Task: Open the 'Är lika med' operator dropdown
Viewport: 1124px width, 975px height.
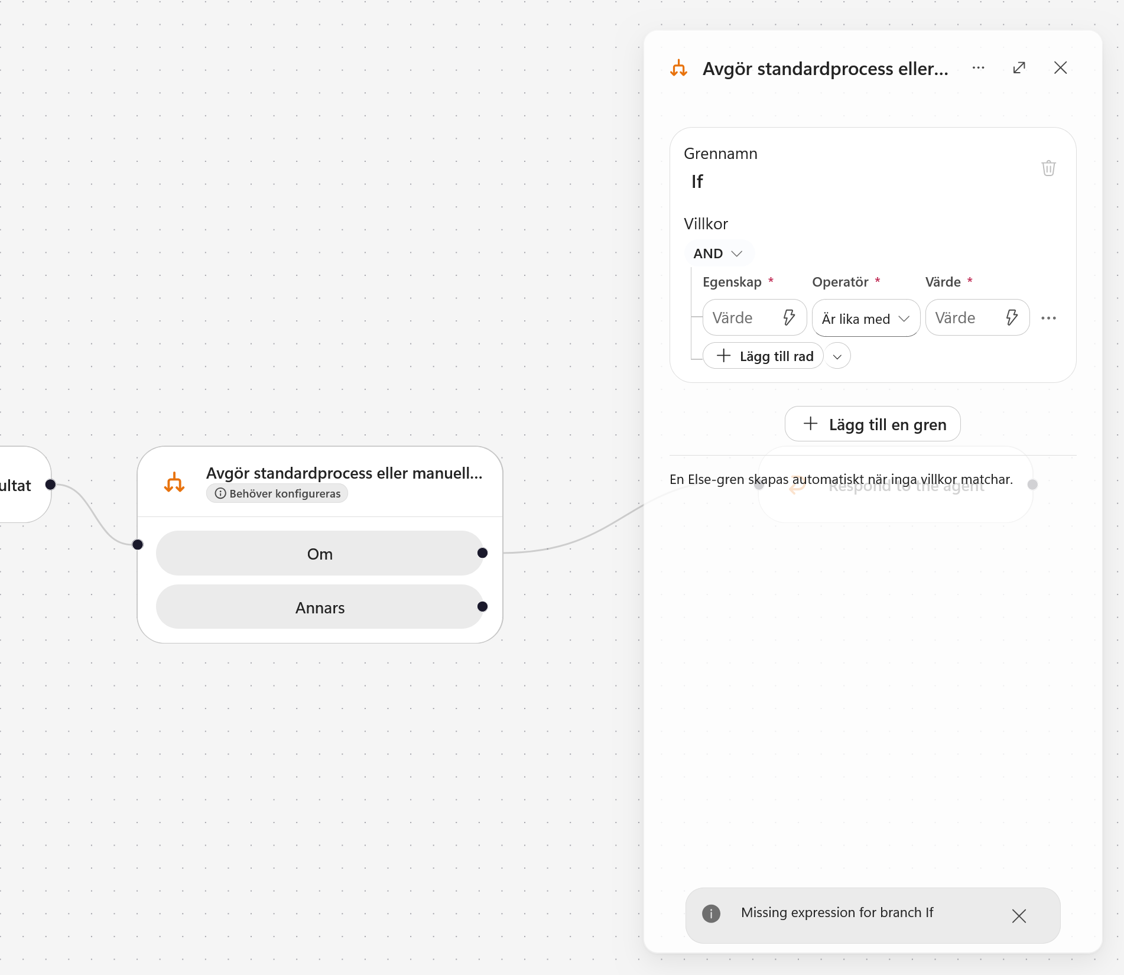Action: click(x=866, y=318)
